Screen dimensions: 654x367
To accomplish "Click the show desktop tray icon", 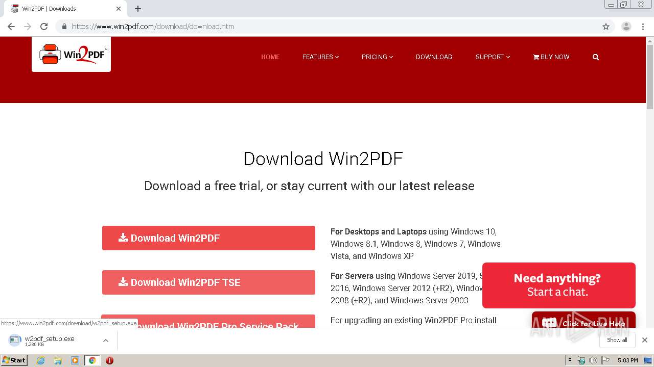I will [x=648, y=360].
